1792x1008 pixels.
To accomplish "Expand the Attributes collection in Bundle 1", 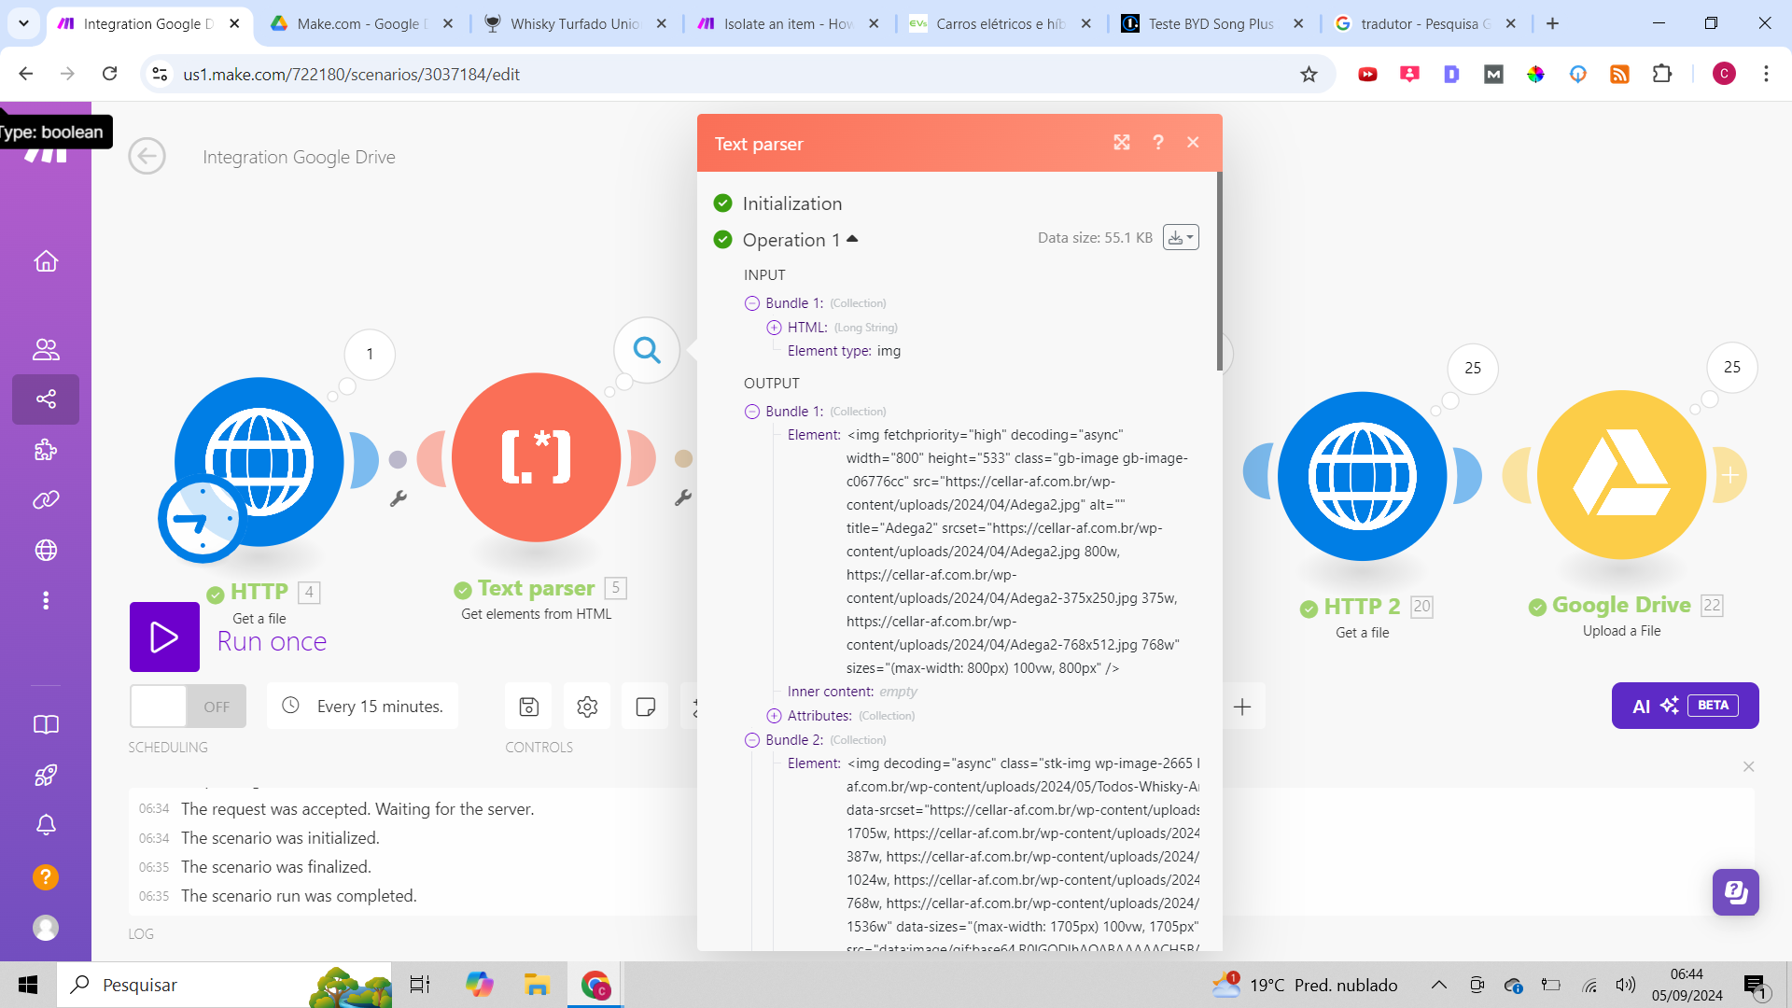I will pos(774,716).
